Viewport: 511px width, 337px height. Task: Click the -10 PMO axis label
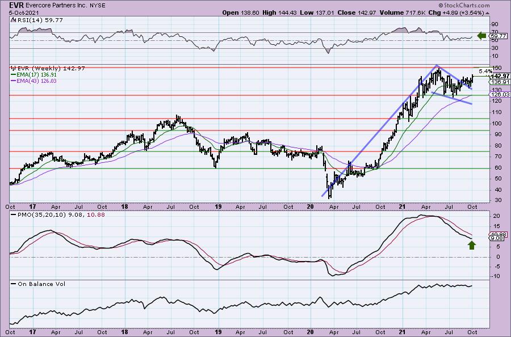(x=496, y=276)
